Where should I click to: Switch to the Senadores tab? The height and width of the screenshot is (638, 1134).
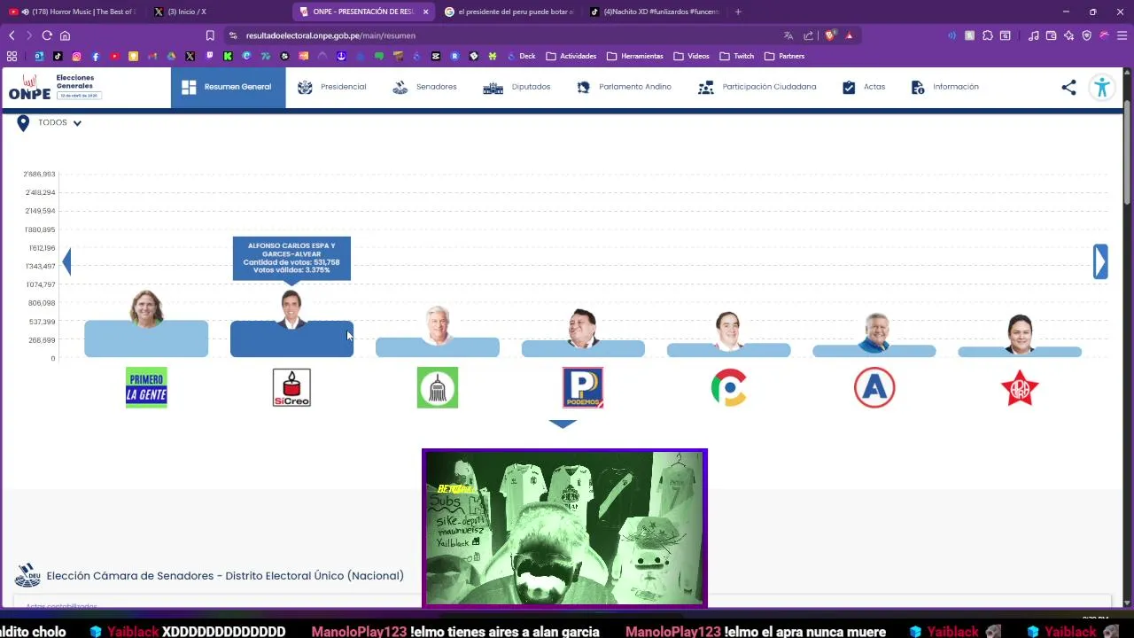point(424,87)
